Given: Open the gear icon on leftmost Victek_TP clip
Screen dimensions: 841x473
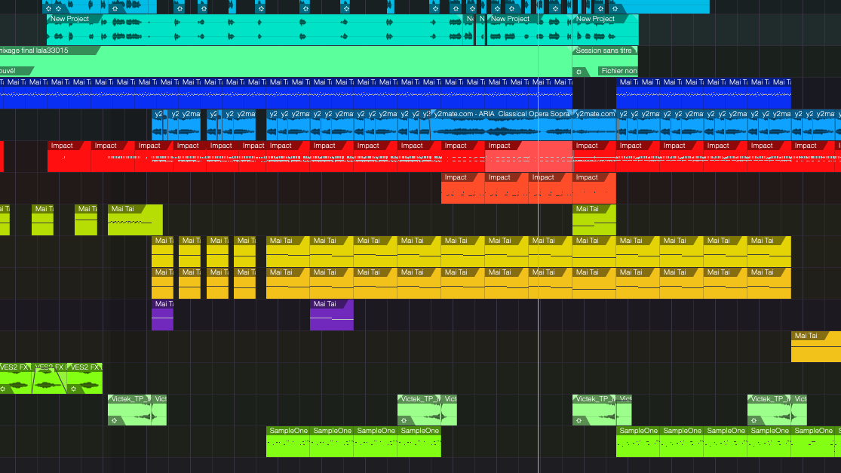Looking at the screenshot, I should point(115,420).
